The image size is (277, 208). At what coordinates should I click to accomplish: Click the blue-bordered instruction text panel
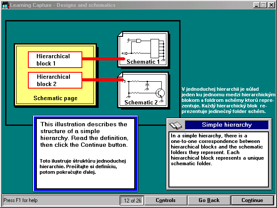coord(85,153)
